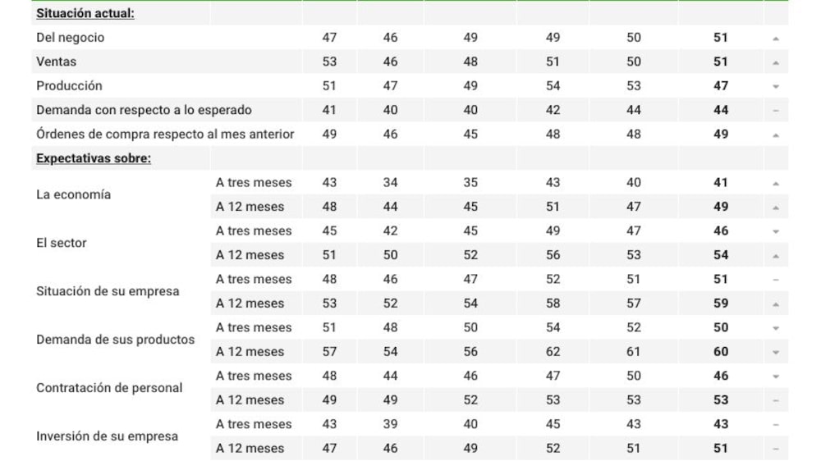Click the up arrow for Órdenes de compra

point(776,135)
